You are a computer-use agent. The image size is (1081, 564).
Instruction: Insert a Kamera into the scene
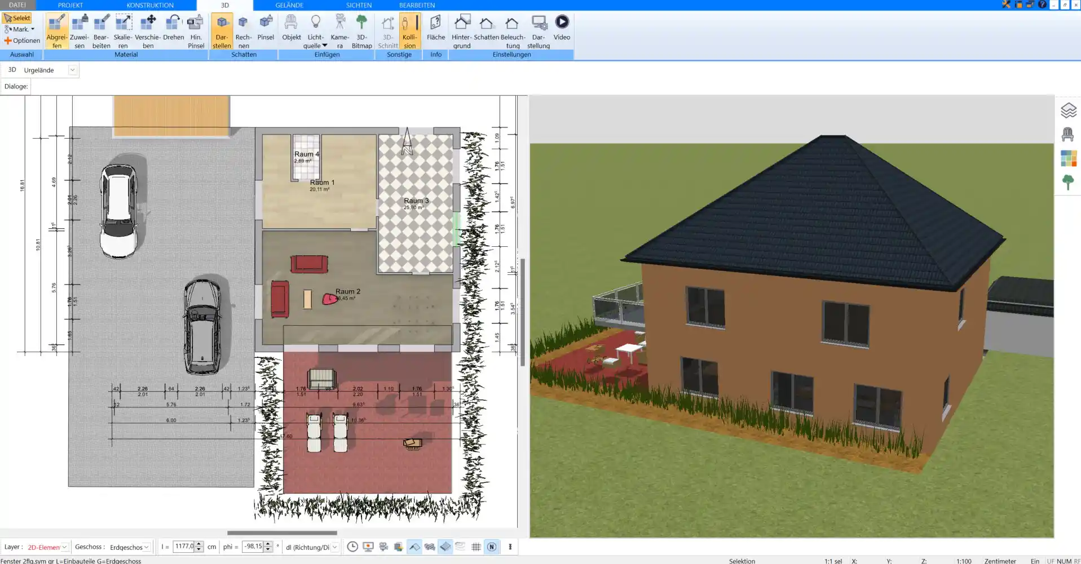[x=339, y=32]
